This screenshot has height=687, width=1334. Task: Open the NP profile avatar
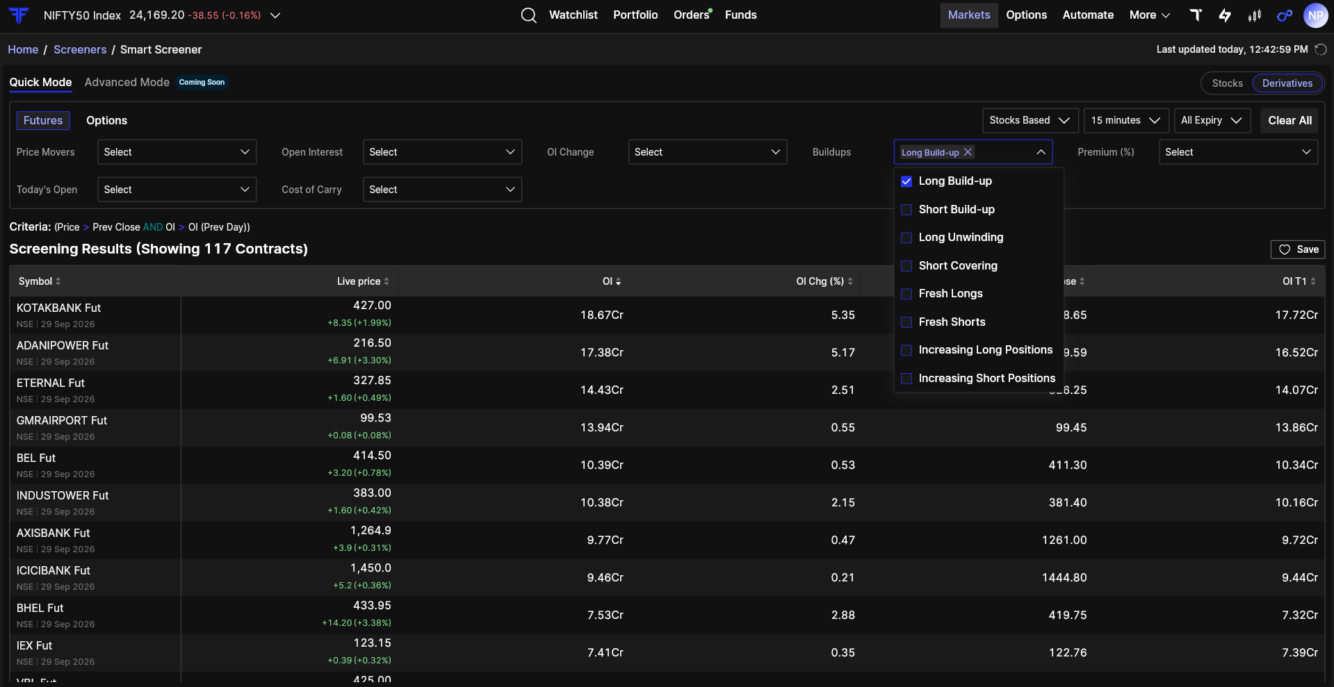1315,15
